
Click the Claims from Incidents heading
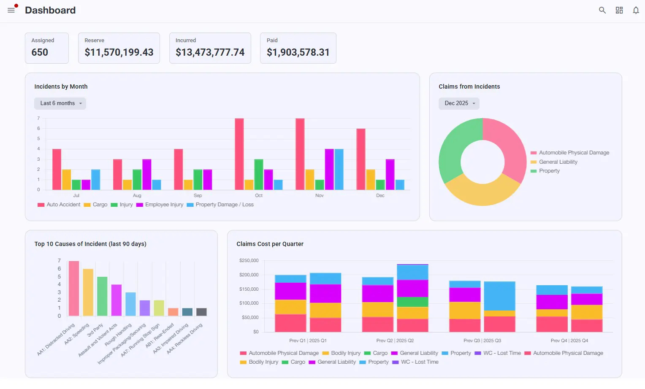coord(469,86)
